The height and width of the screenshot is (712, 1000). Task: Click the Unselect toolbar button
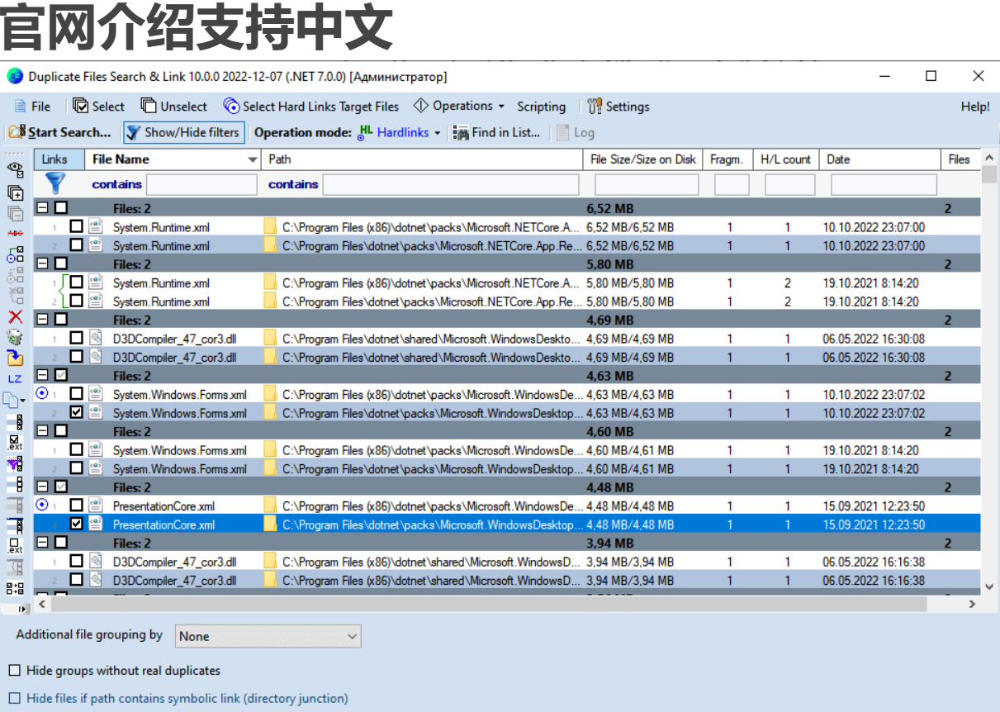[174, 107]
